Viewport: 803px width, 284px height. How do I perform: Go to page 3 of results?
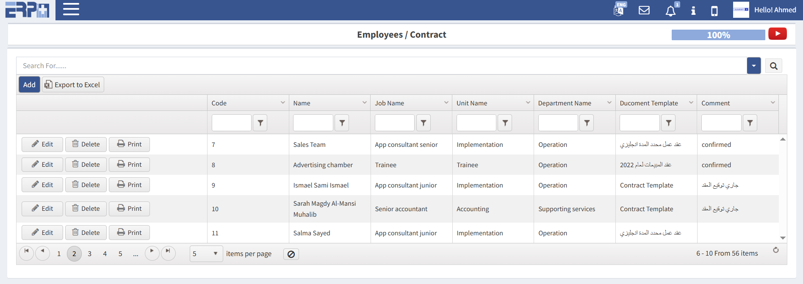coord(89,254)
